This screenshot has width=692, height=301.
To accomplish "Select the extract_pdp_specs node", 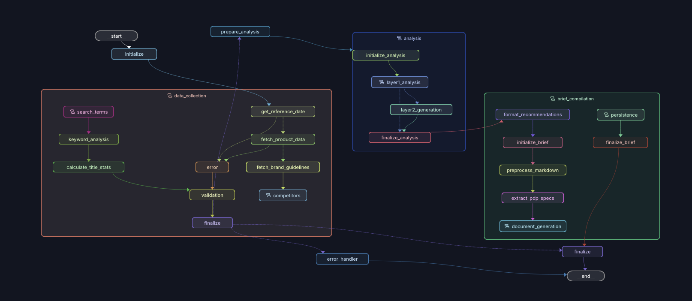I will tap(533, 198).
